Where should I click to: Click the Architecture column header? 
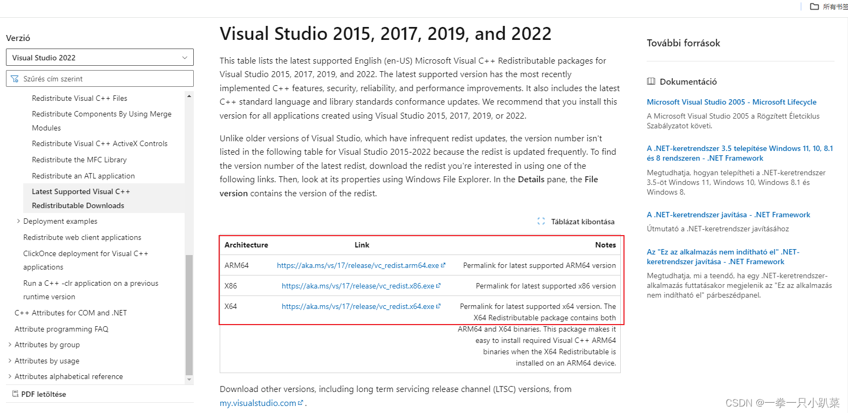tap(246, 245)
